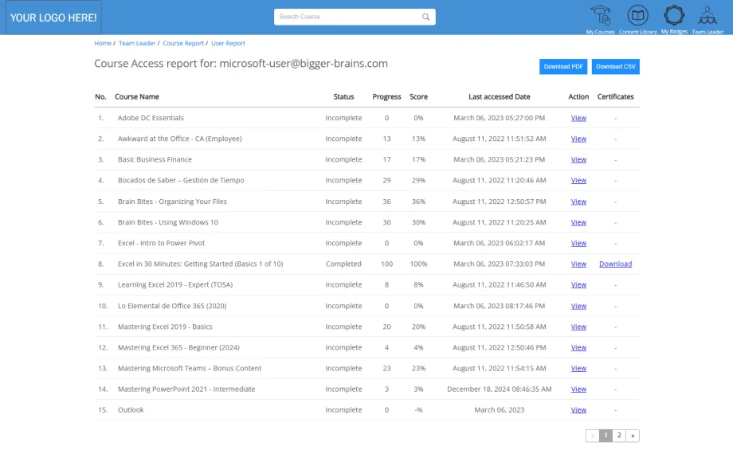
Task: Go to Team Leader breadcrumb
Action: coord(137,43)
